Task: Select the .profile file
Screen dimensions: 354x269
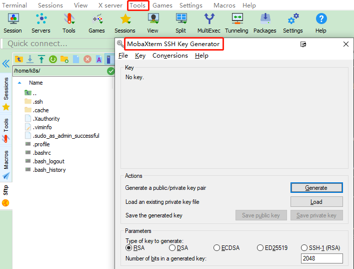Action: click(x=37, y=144)
